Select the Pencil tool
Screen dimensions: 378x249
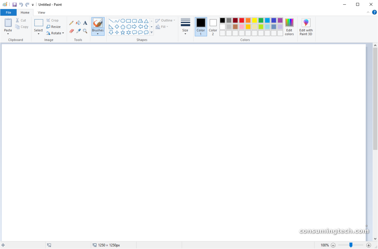pos(72,23)
